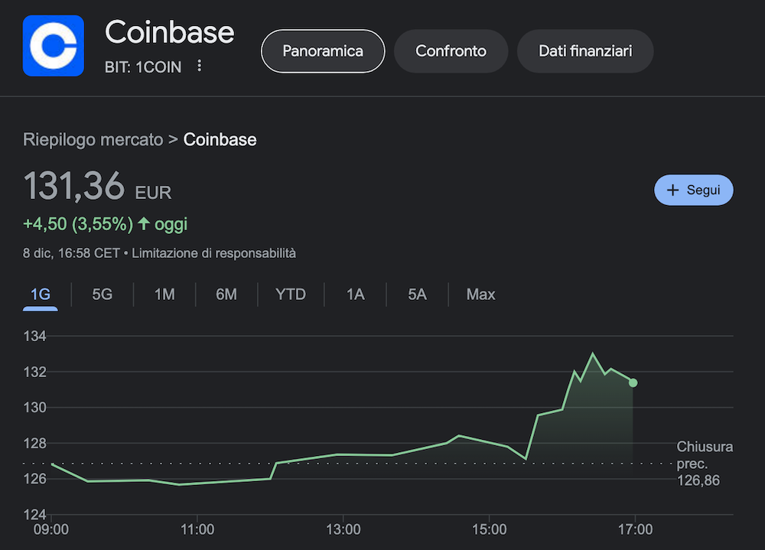Click the Chiusura prec. 126,86 label
The width and height of the screenshot is (765, 550).
pyautogui.click(x=705, y=464)
